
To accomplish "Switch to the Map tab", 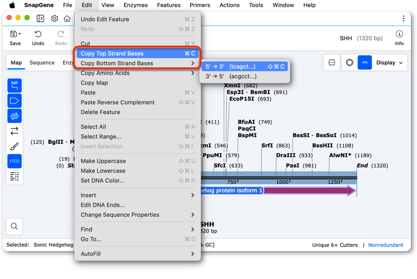I will 16,63.
